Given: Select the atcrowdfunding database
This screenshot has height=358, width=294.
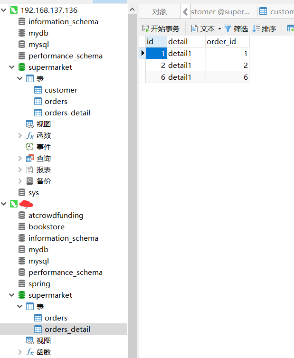Looking at the screenshot, I should (x=56, y=216).
